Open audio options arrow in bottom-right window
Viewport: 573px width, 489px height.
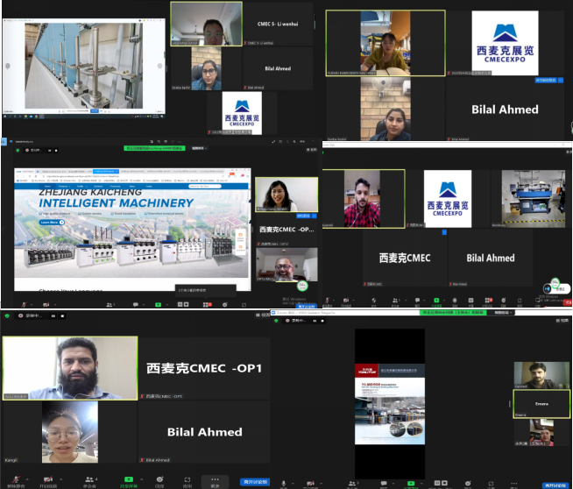tap(293, 483)
